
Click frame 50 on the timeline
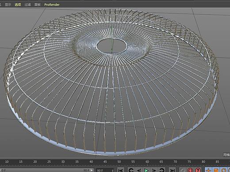pyautogui.click(x=119, y=162)
